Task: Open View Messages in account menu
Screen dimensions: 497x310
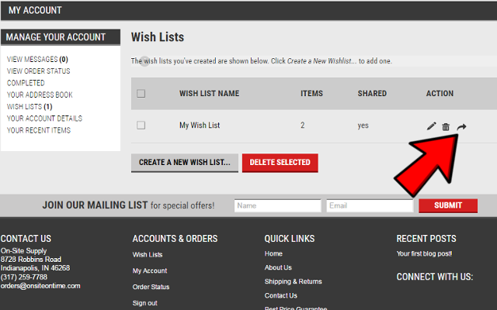Action: pos(37,59)
